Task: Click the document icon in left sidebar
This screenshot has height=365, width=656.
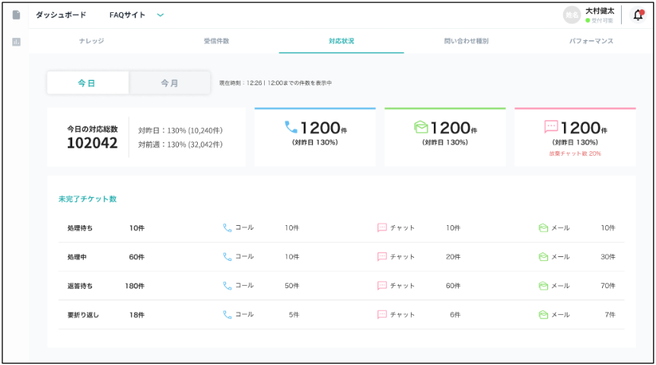Action: coord(15,15)
